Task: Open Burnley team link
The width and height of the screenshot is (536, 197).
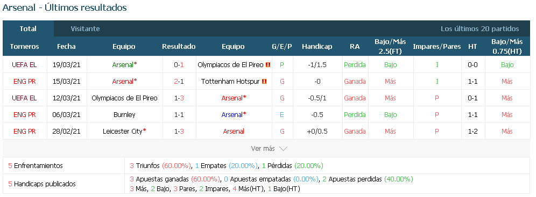Action: (124, 115)
